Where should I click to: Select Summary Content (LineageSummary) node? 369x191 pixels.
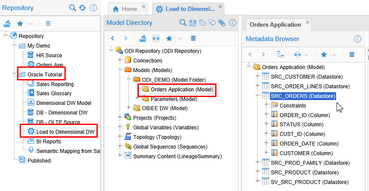177,156
